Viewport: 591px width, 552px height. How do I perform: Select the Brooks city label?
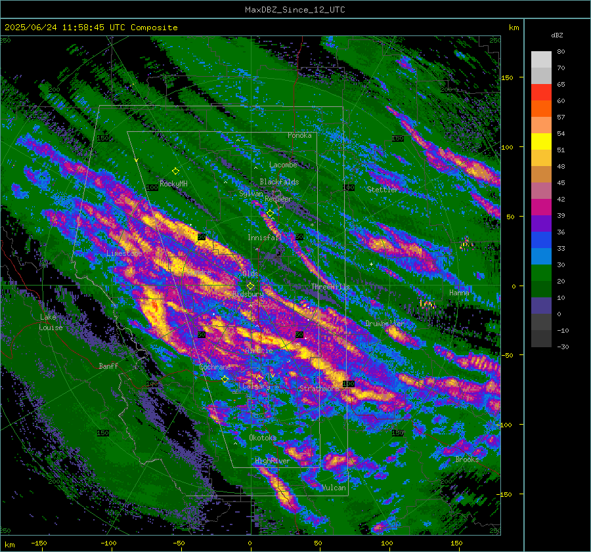(x=467, y=459)
